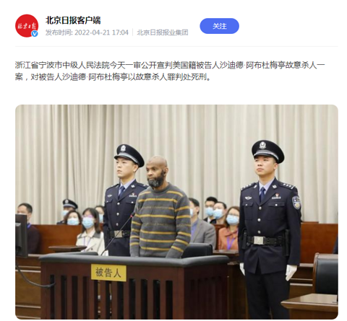Click the yellow 被告人 sign in photo
The image size is (347, 321).
(108, 273)
